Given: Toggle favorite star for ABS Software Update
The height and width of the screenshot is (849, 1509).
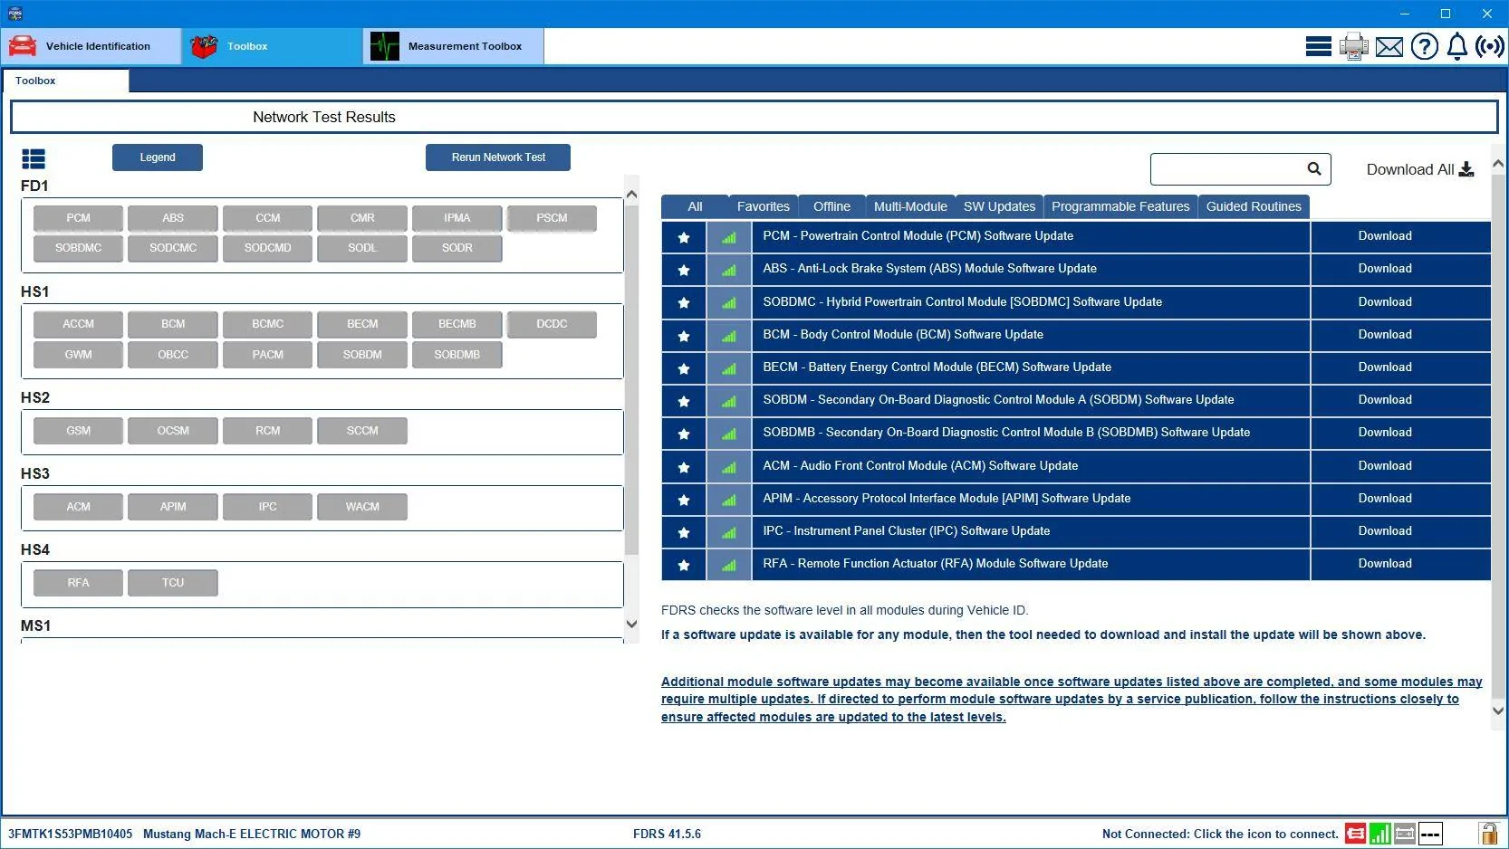Looking at the screenshot, I should (684, 270).
